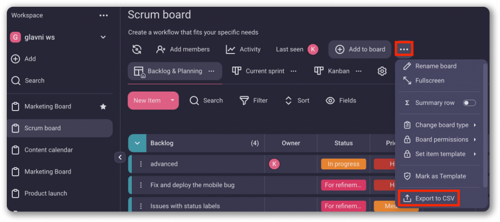Open row options dots for Fix and deploy item
Viewport: 500px width, 222px height.
click(141, 185)
